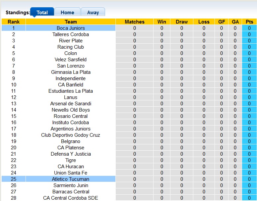Viewport: 257px width, 201px height.
Task: Open Velez Sarsfield team link
Action: [x=71, y=60]
